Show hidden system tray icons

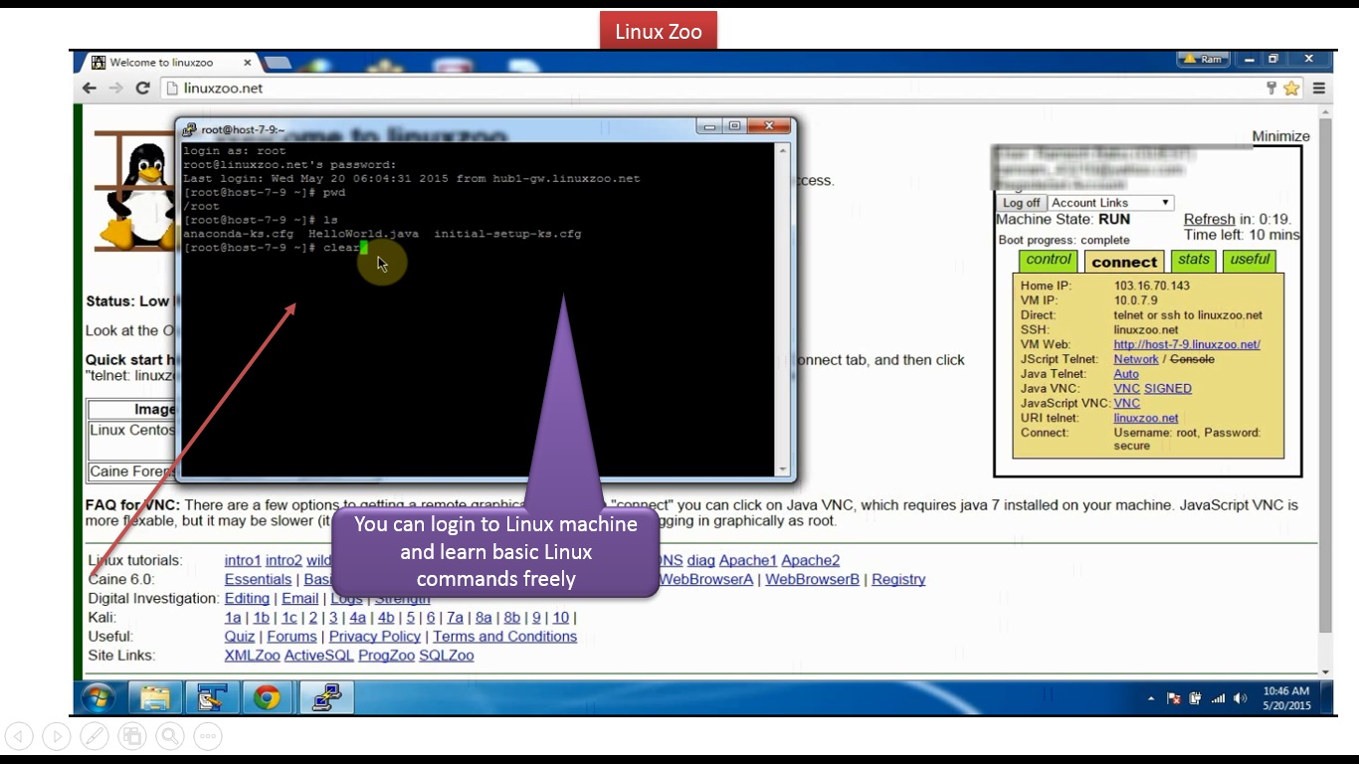point(1151,698)
